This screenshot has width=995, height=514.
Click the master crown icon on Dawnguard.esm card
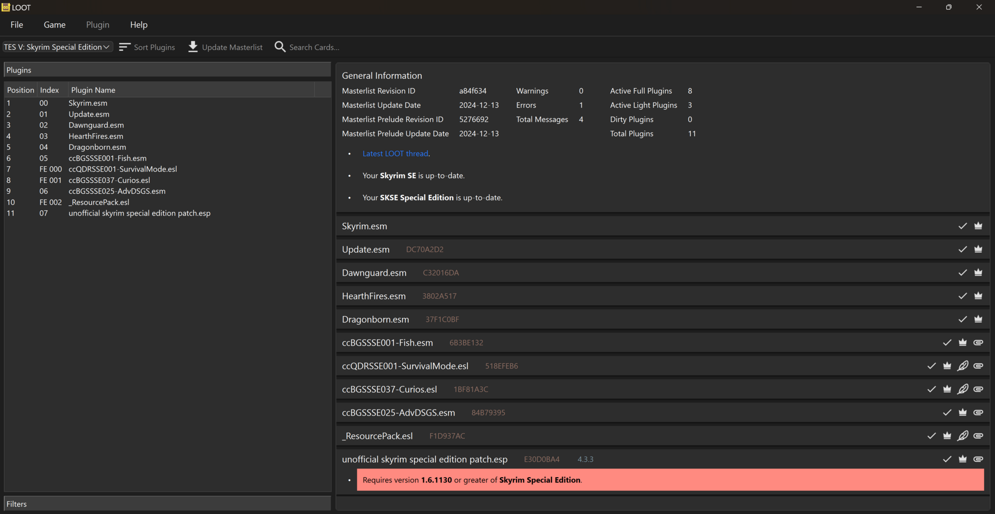[978, 273]
